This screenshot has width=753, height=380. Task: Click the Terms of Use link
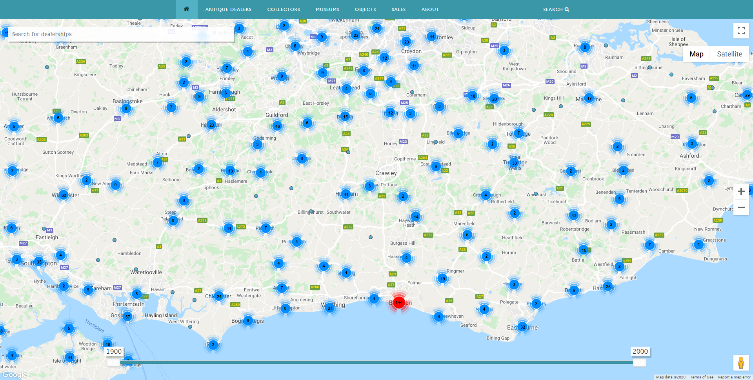click(701, 377)
